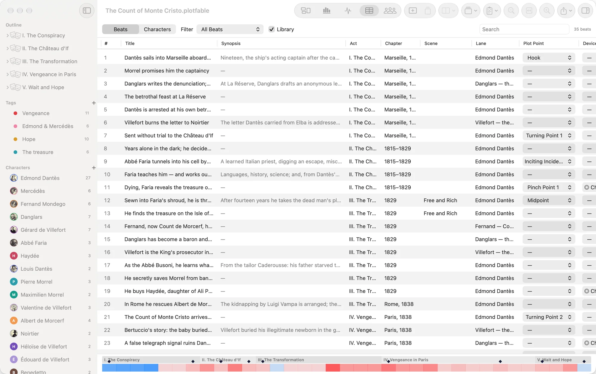The image size is (596, 374).
Task: Click the bright red heatmap segment
Action: [x=333, y=368]
